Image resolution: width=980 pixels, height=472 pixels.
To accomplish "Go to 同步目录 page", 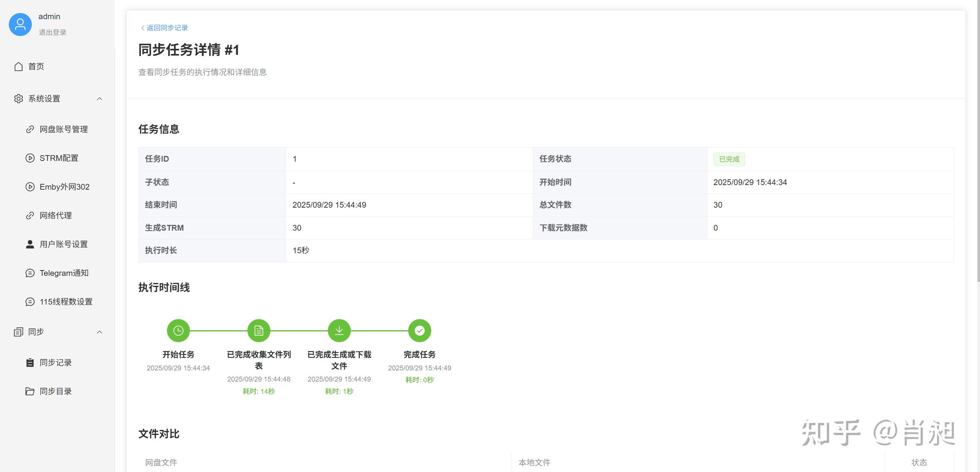I will [57, 391].
